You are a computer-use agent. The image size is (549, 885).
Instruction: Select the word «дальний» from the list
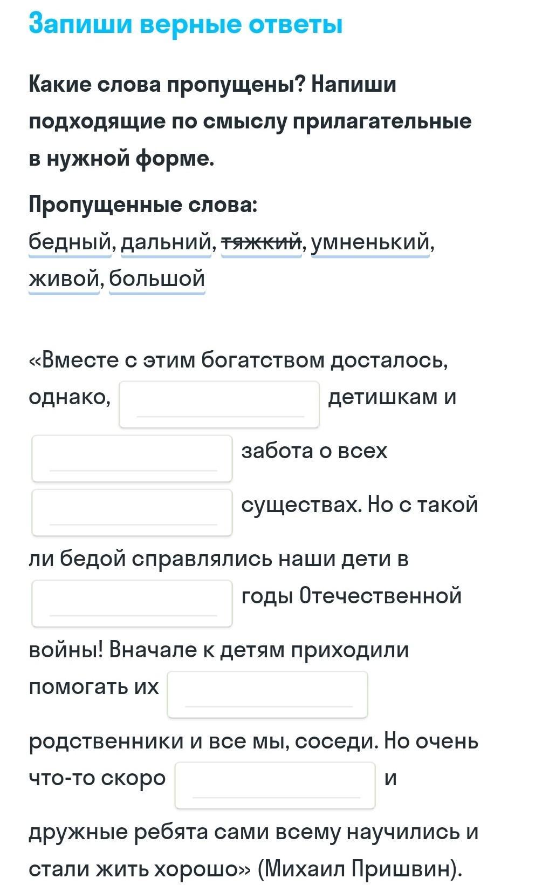tap(166, 242)
